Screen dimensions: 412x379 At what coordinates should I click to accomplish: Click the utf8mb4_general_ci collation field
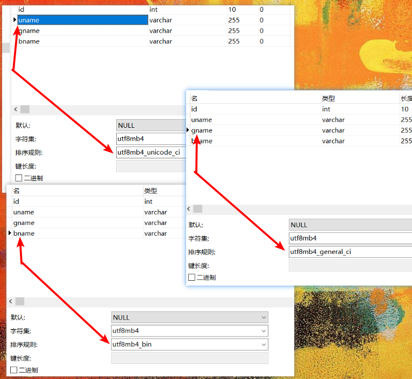tap(350, 252)
